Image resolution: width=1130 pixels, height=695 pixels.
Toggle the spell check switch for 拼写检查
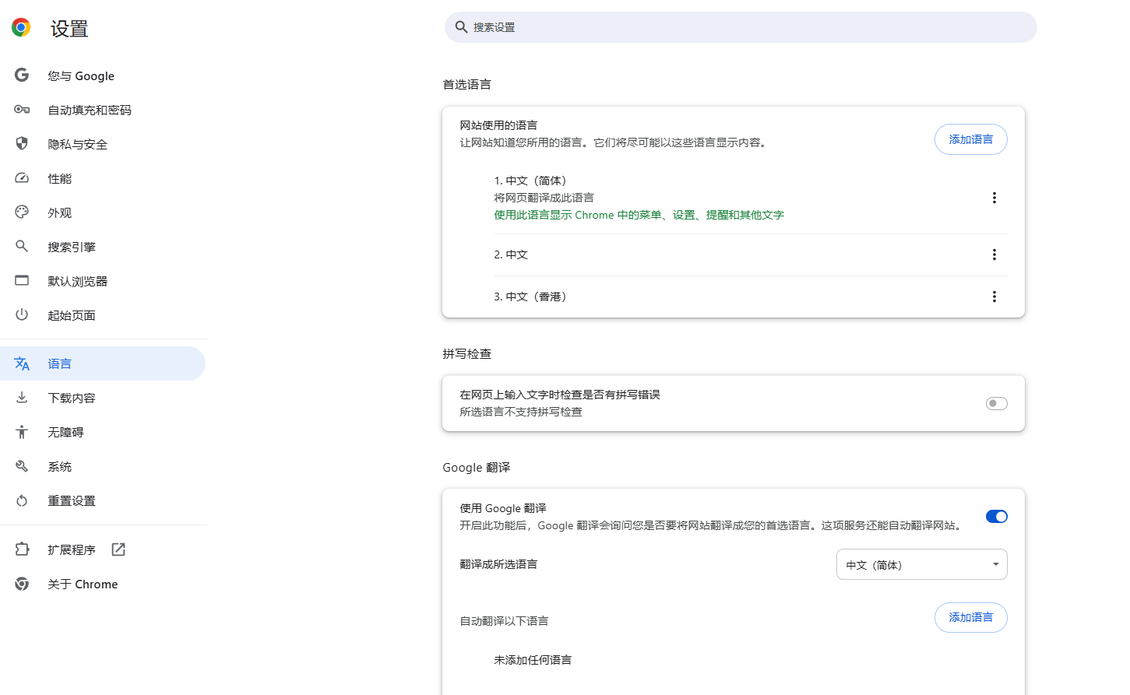(997, 403)
